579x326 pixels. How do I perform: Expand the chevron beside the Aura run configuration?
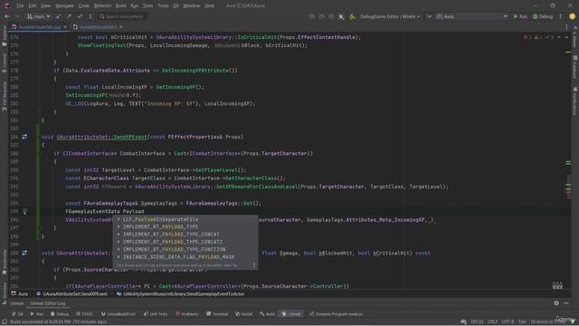pyautogui.click(x=429, y=16)
